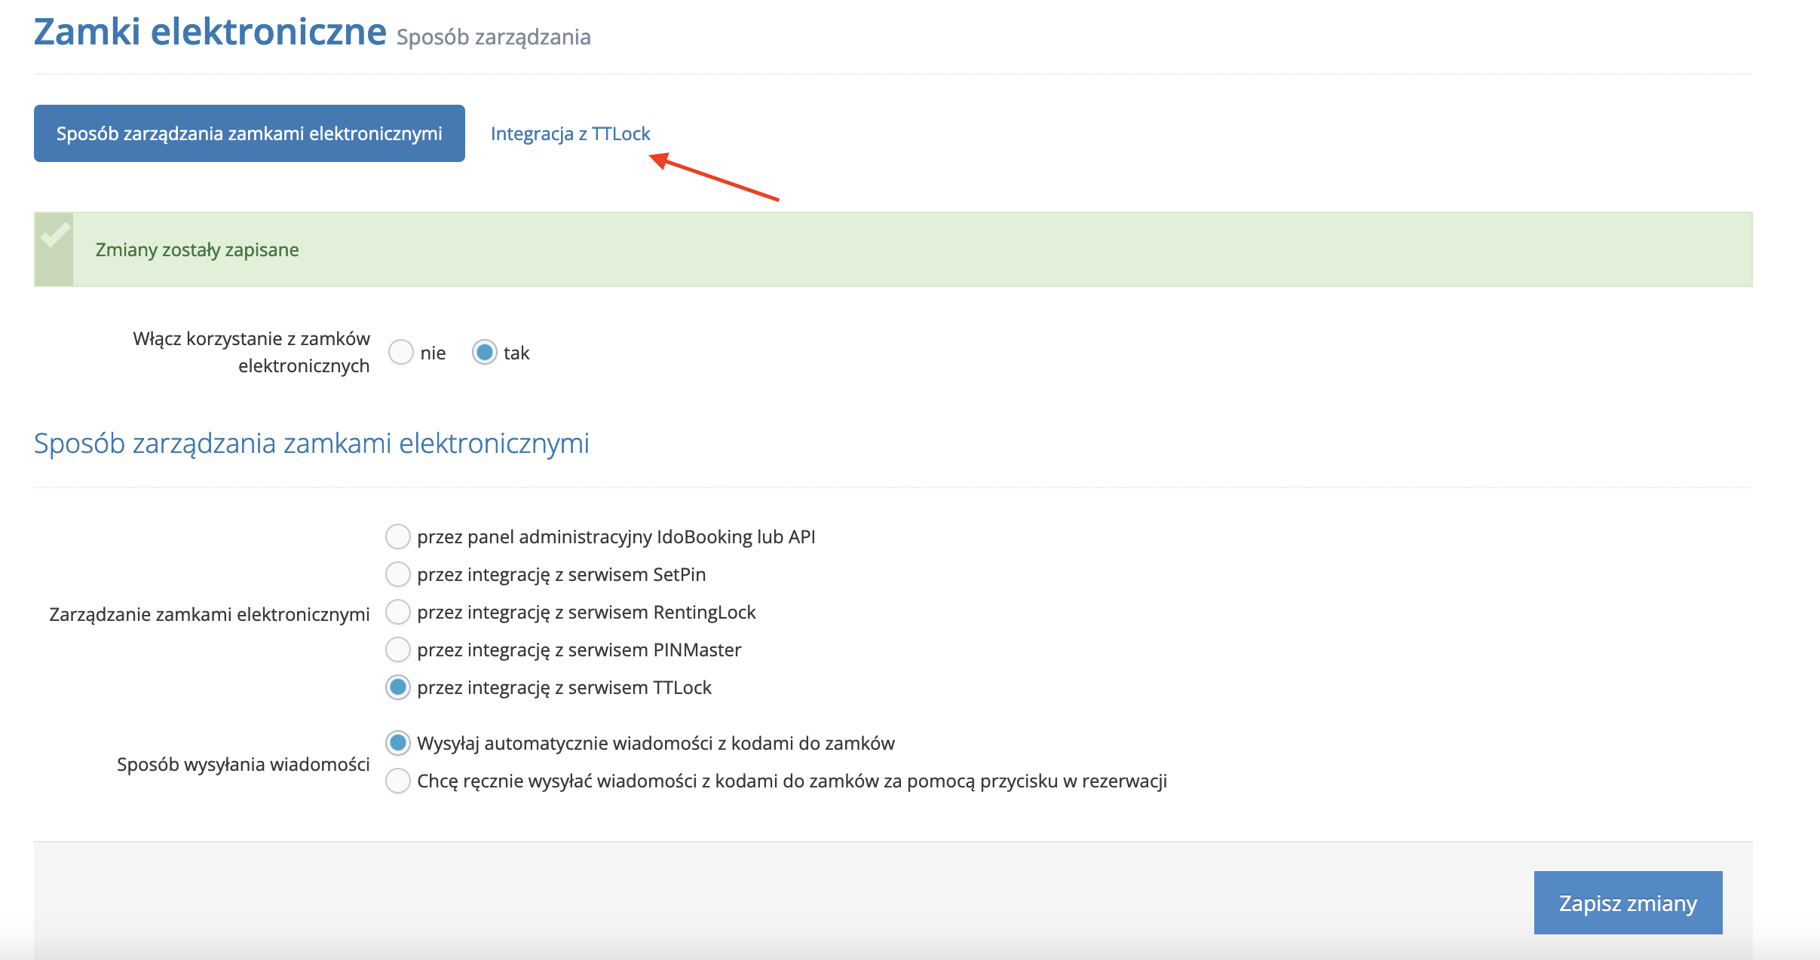Click the green checkmark success icon

[54, 235]
